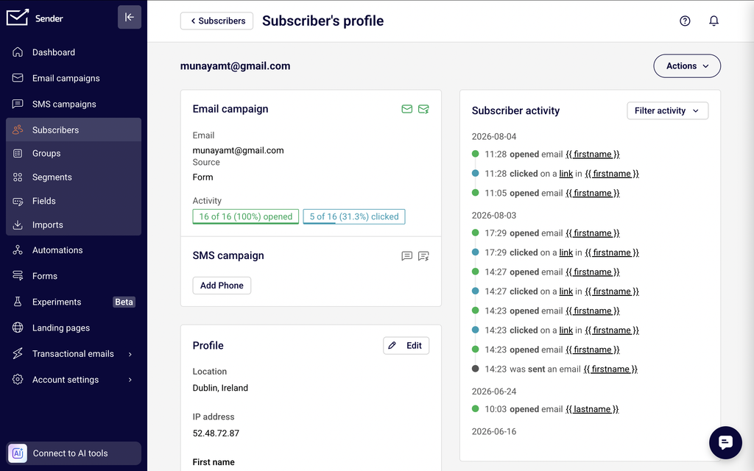
Task: Click the date heading 2026-08-03
Action: [494, 216]
